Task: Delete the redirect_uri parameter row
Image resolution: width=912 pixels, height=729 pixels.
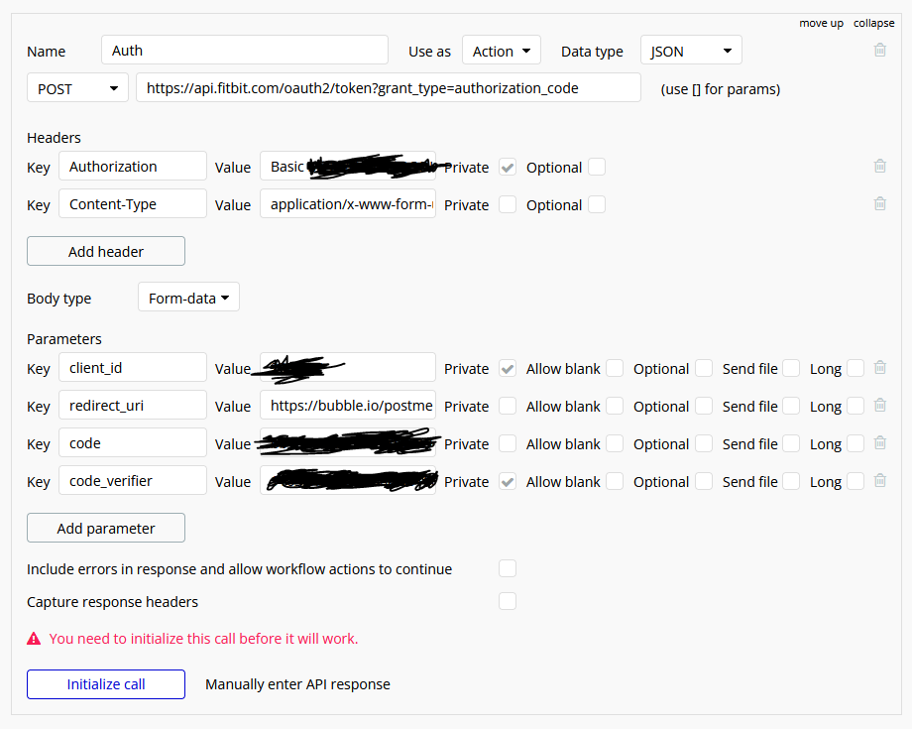Action: point(880,405)
